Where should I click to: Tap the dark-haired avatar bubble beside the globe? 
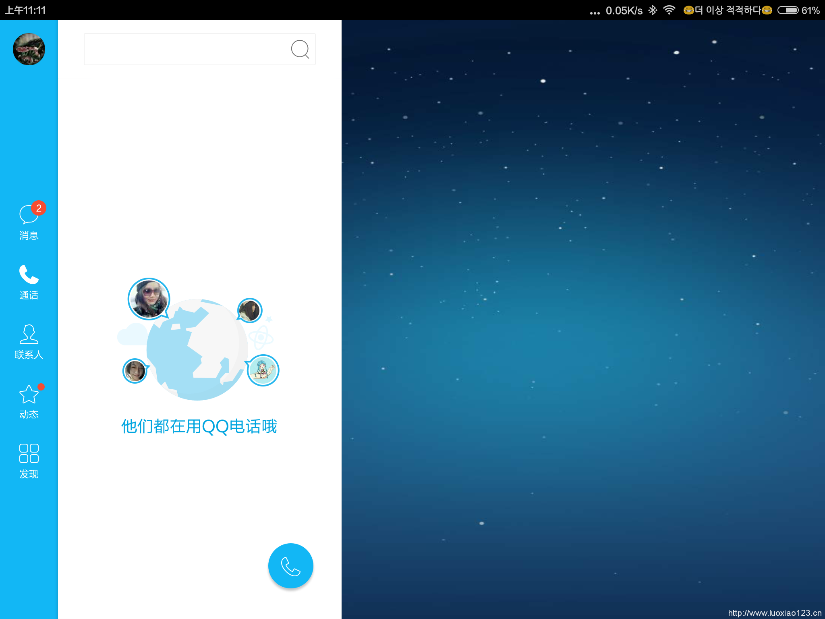(x=249, y=310)
